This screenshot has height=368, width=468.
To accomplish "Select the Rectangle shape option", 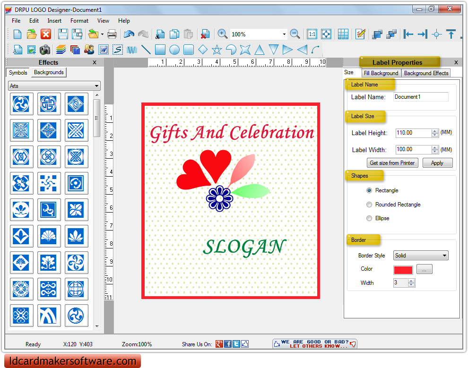I will (369, 190).
